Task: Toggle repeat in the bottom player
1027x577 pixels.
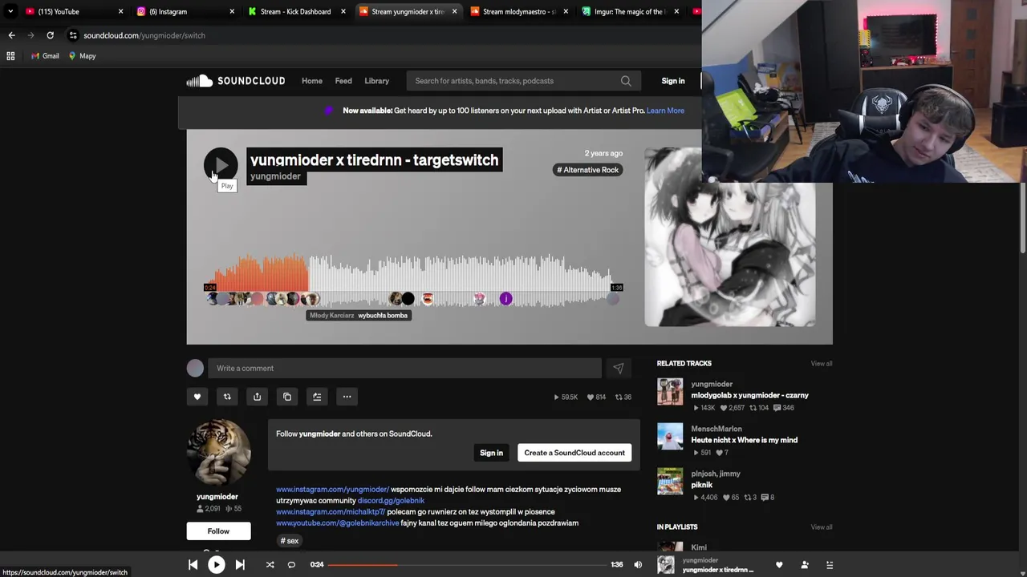Action: coord(291,565)
